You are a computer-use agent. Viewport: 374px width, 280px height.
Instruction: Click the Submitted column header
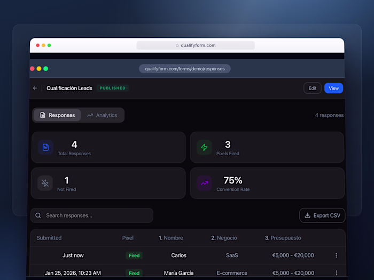(x=49, y=238)
